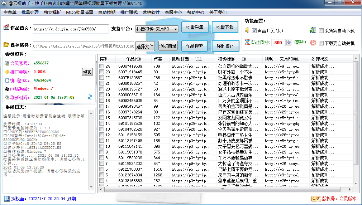Click the 授 license icon in status bar
The image size is (362, 205).
pyautogui.click(x=7, y=198)
